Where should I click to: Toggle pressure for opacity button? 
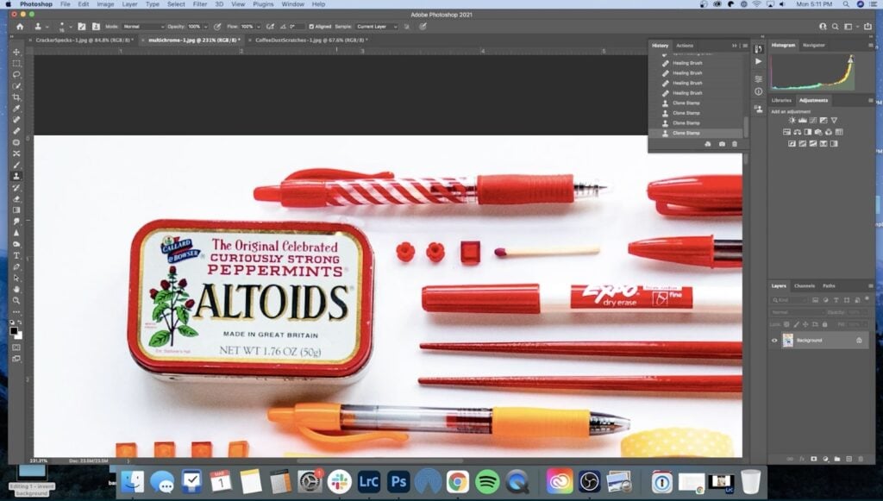pos(217,27)
